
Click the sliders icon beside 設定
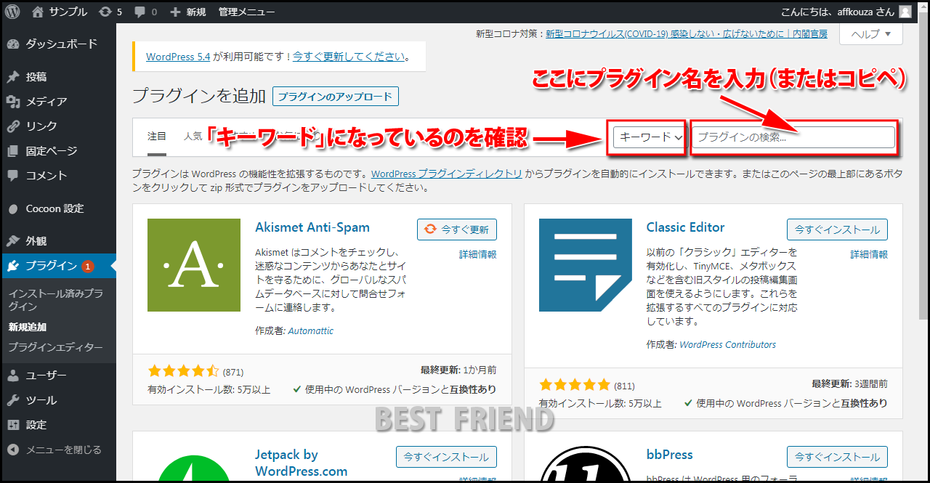point(13,425)
